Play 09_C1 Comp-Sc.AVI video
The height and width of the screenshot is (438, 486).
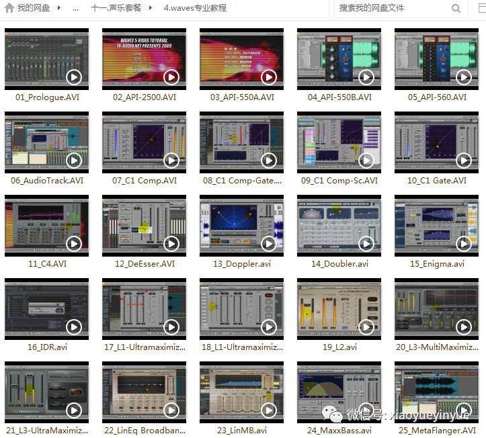point(366,161)
